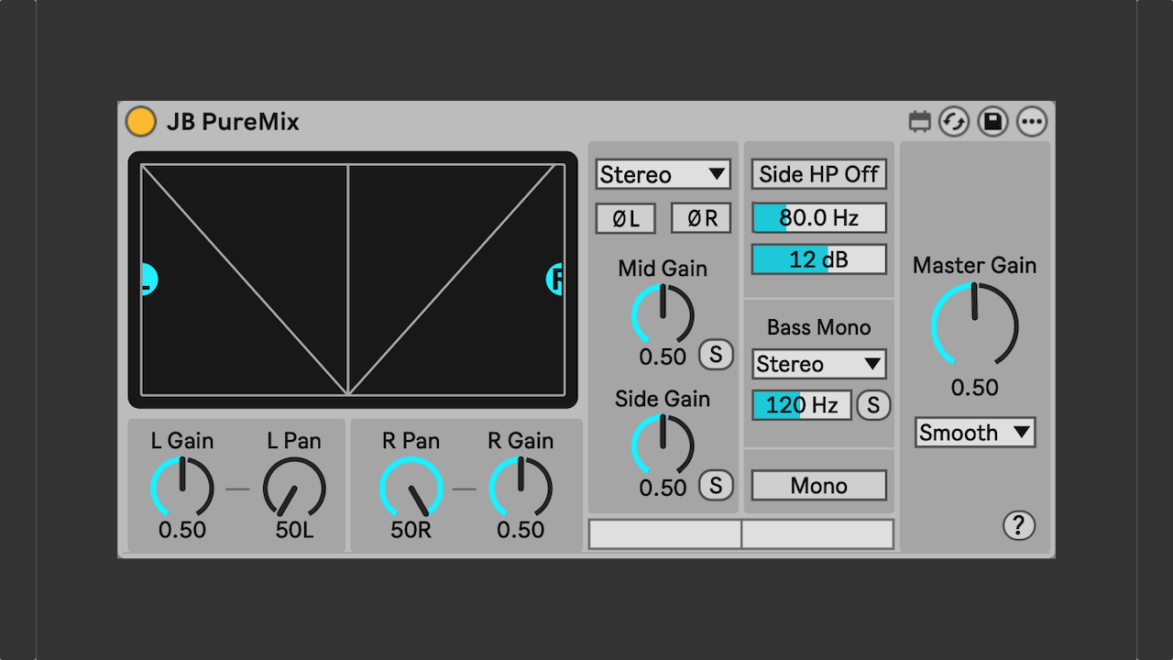Screen dimensions: 1173x660
Task: Toggle the Side Gain solo button
Action: click(x=716, y=485)
